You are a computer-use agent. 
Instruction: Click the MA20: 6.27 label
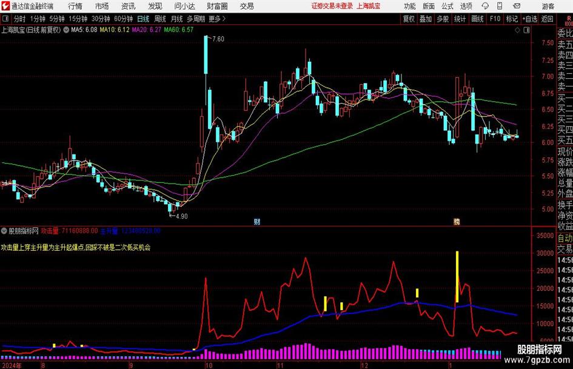click(x=147, y=30)
